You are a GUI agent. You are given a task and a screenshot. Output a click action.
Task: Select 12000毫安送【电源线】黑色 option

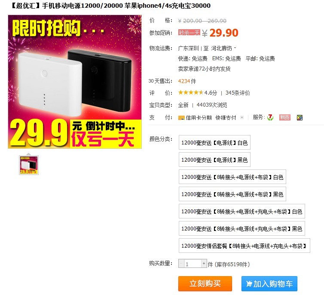coord(214,160)
